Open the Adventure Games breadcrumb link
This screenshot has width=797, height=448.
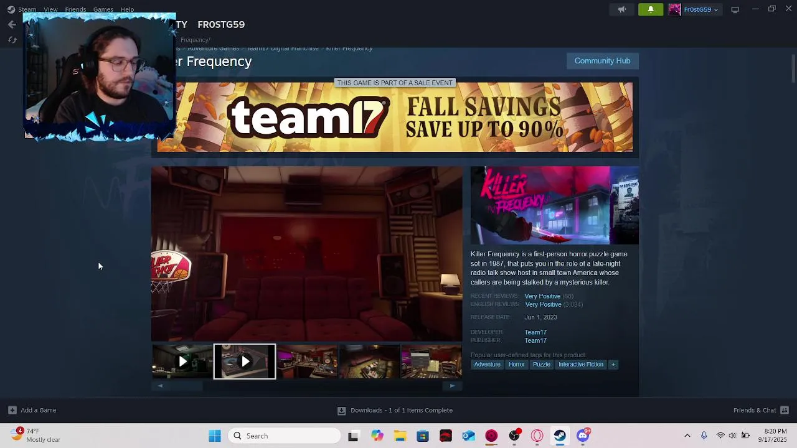[213, 49]
